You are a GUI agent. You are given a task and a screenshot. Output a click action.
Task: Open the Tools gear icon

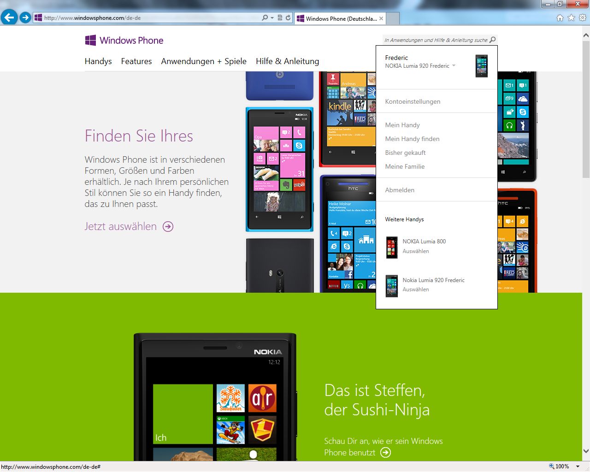point(583,18)
